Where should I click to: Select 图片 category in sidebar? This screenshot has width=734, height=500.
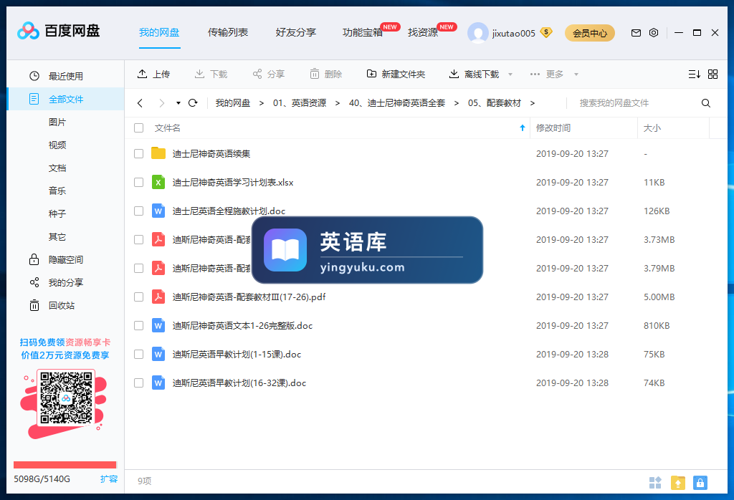[57, 122]
